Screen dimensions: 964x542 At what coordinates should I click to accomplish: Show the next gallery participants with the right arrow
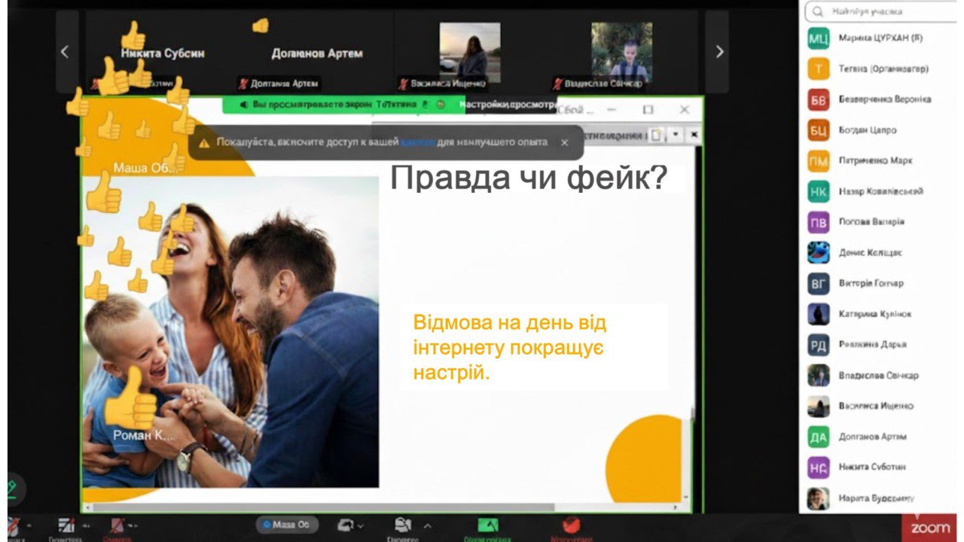718,52
